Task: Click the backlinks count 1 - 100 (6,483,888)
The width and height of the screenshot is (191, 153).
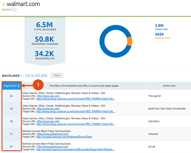Action: [34, 76]
